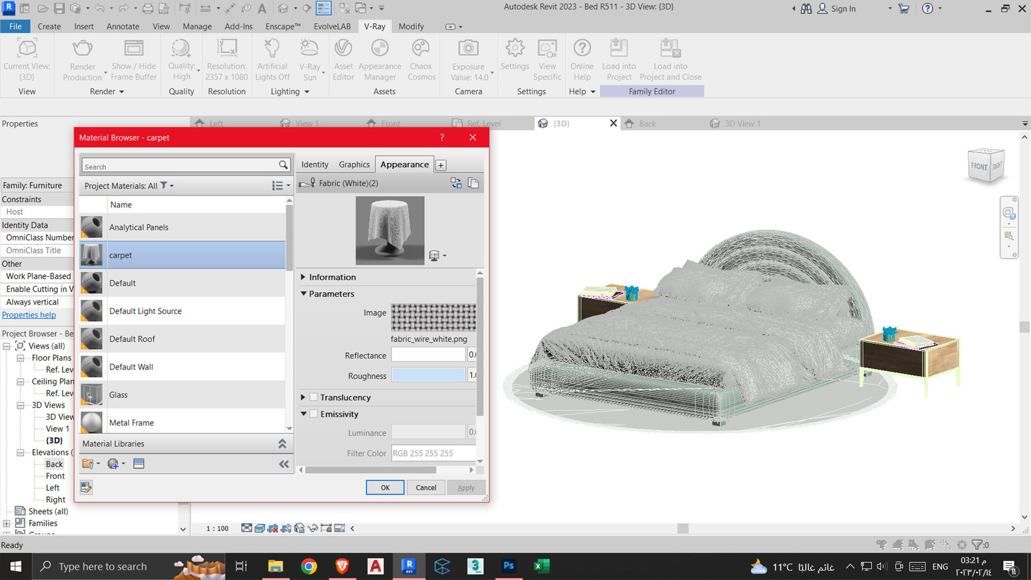Click Load into Project and Close
Viewport: 1031px width, 580px height.
click(670, 60)
